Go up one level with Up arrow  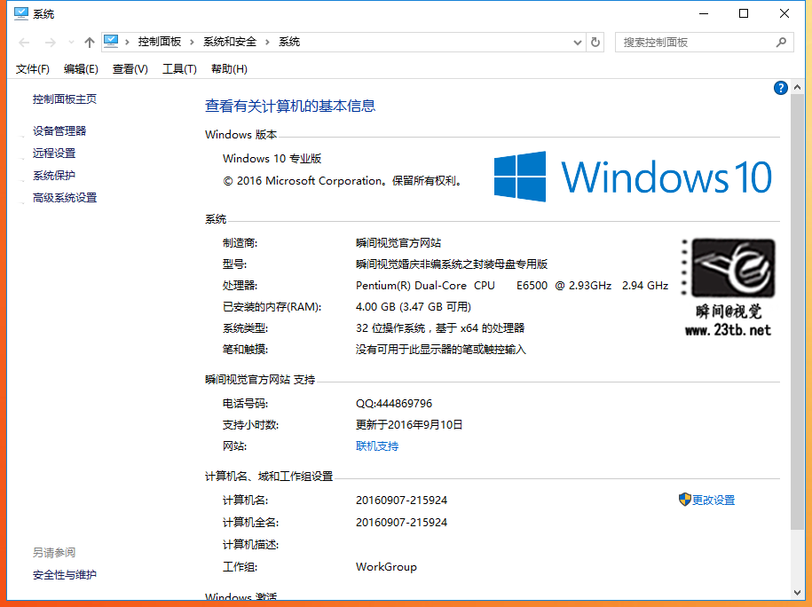click(90, 43)
